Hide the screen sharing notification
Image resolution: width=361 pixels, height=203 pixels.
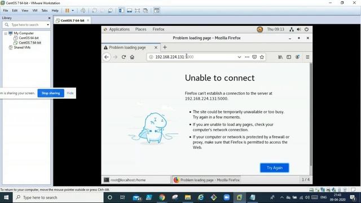coord(70,93)
